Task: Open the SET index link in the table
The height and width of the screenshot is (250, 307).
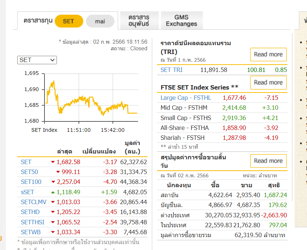Action: tap(26, 162)
